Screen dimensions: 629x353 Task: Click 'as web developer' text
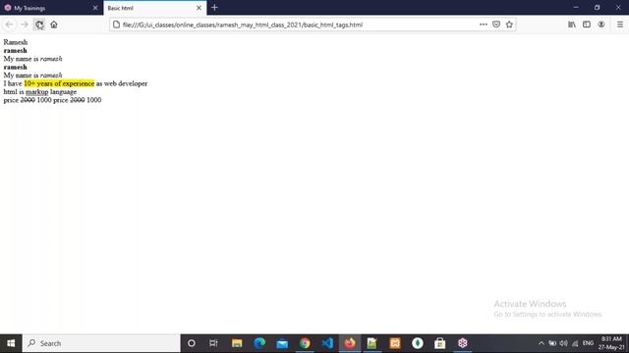tap(122, 83)
